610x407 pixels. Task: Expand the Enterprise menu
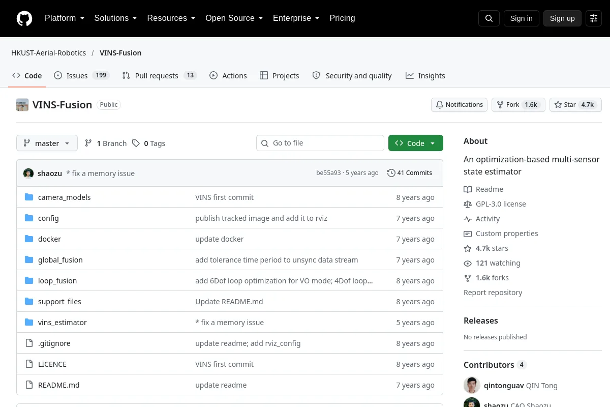(x=296, y=18)
